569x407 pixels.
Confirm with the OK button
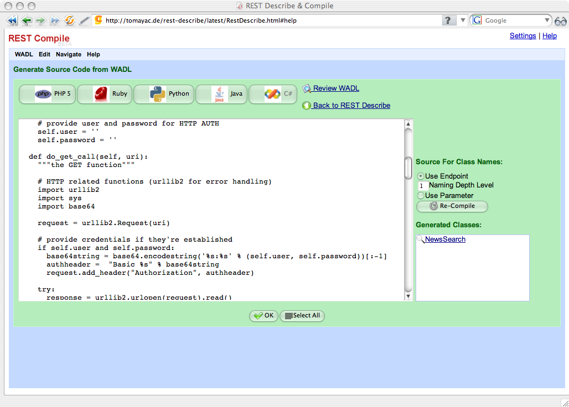click(x=264, y=316)
